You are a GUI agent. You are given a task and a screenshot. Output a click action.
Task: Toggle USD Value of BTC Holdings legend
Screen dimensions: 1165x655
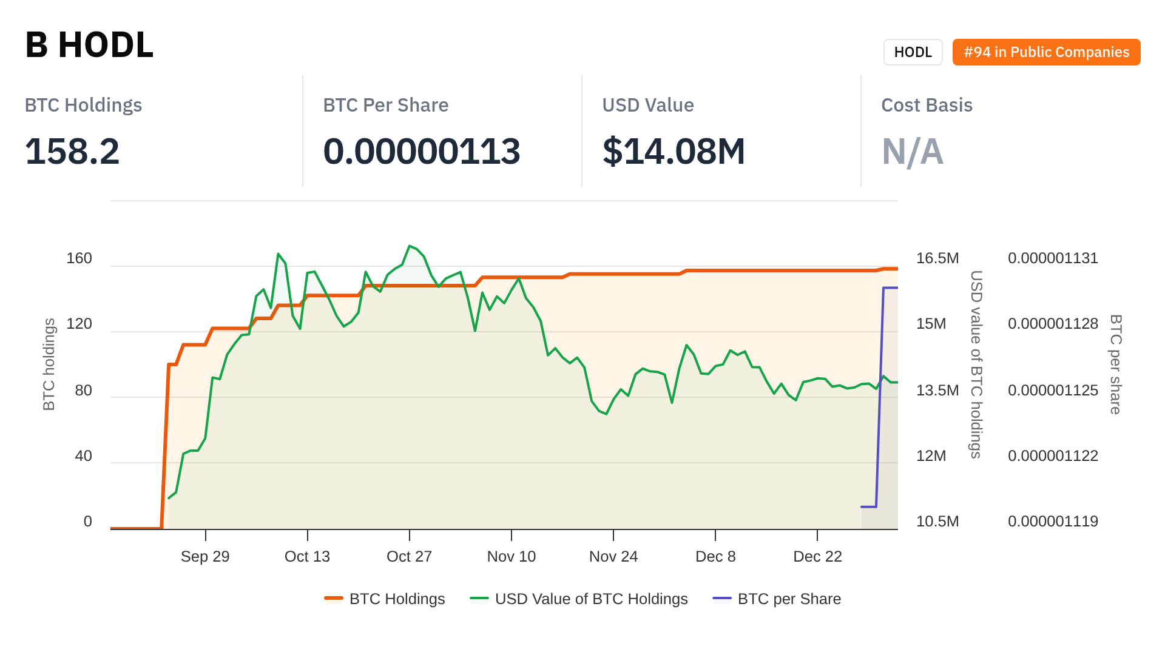point(591,599)
